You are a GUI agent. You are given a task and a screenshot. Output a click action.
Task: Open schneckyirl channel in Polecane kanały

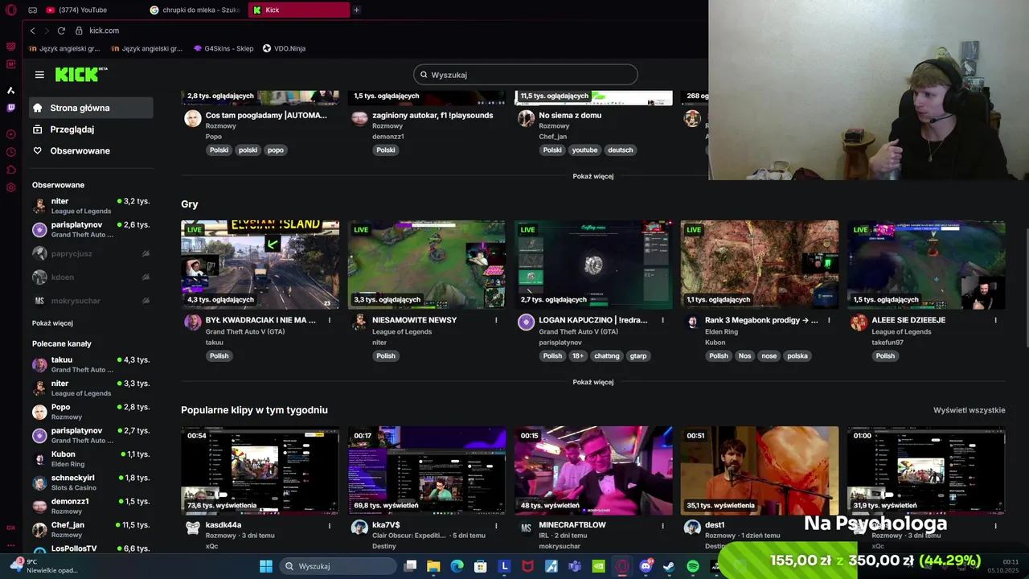pyautogui.click(x=91, y=482)
